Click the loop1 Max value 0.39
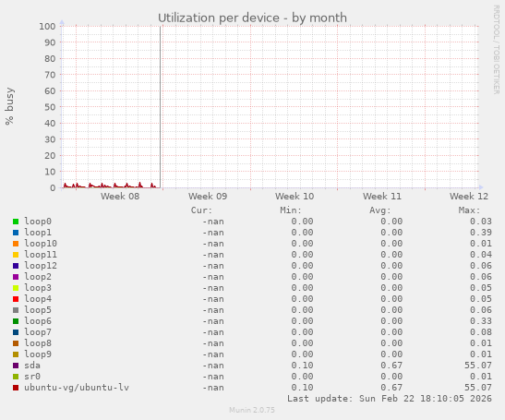 481,233
